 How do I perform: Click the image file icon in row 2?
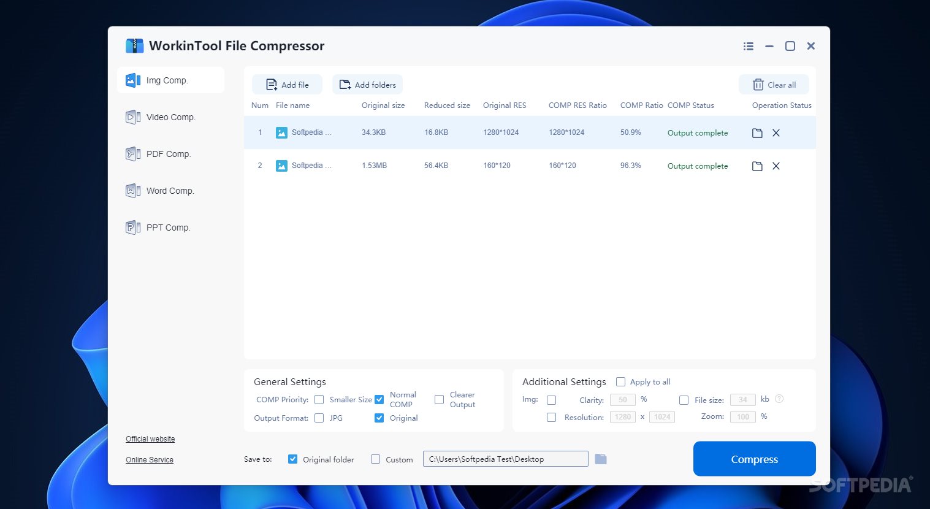click(x=281, y=166)
